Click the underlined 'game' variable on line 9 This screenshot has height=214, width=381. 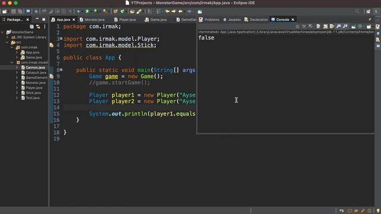click(111, 77)
